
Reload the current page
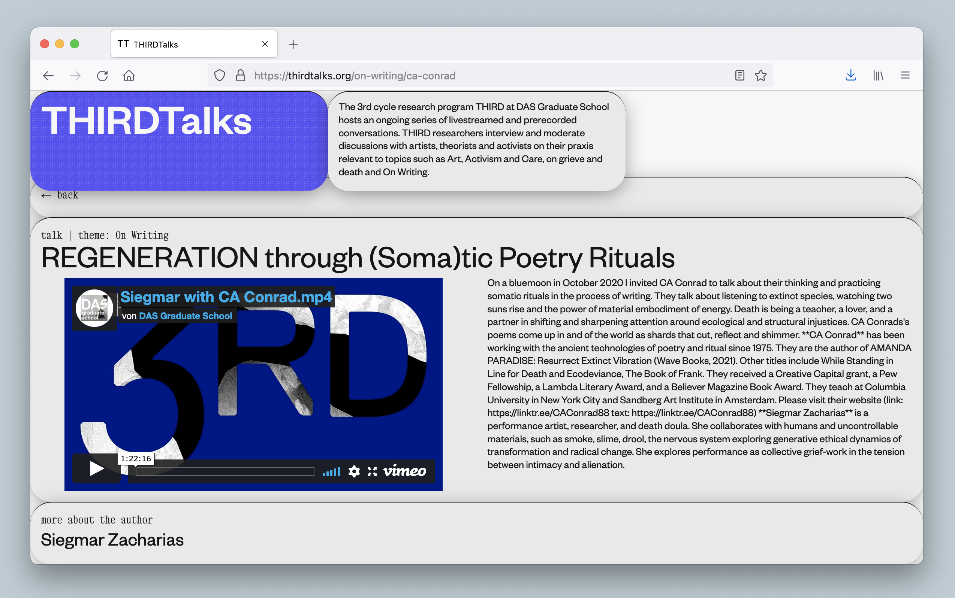pos(102,76)
